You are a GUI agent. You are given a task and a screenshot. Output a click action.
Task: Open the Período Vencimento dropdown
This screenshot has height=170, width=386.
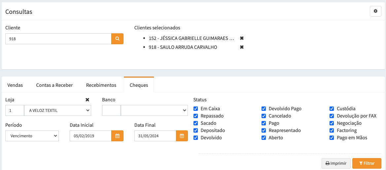click(x=32, y=136)
